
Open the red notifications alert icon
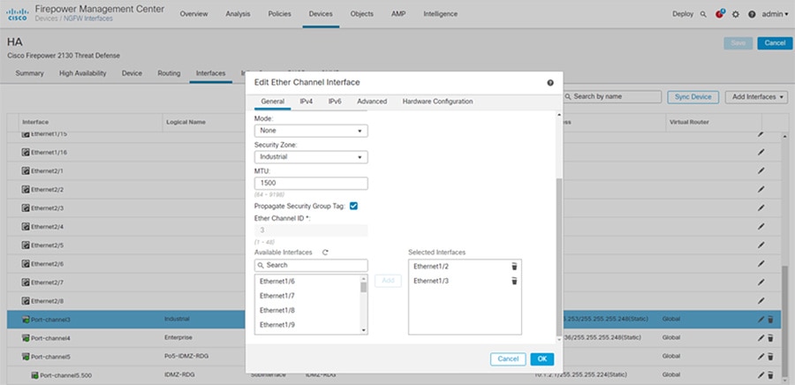click(719, 13)
